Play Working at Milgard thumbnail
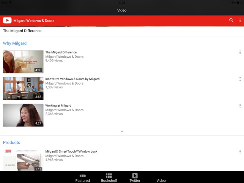The image size is (244, 183). (23, 115)
